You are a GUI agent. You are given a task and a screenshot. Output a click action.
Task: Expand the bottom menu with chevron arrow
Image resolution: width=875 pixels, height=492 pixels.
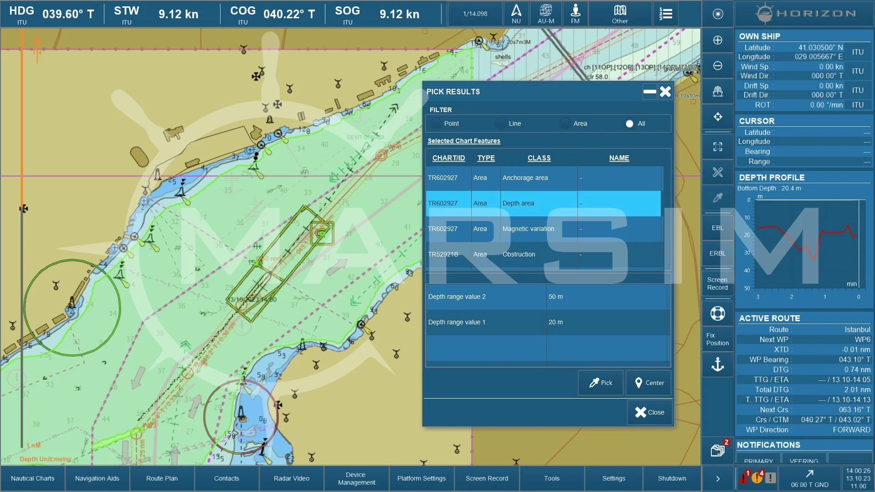pyautogui.click(x=718, y=478)
